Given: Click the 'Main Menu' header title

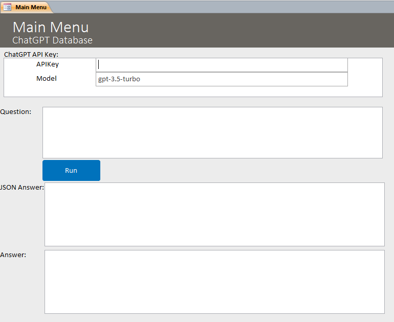Looking at the screenshot, I should click(51, 27).
